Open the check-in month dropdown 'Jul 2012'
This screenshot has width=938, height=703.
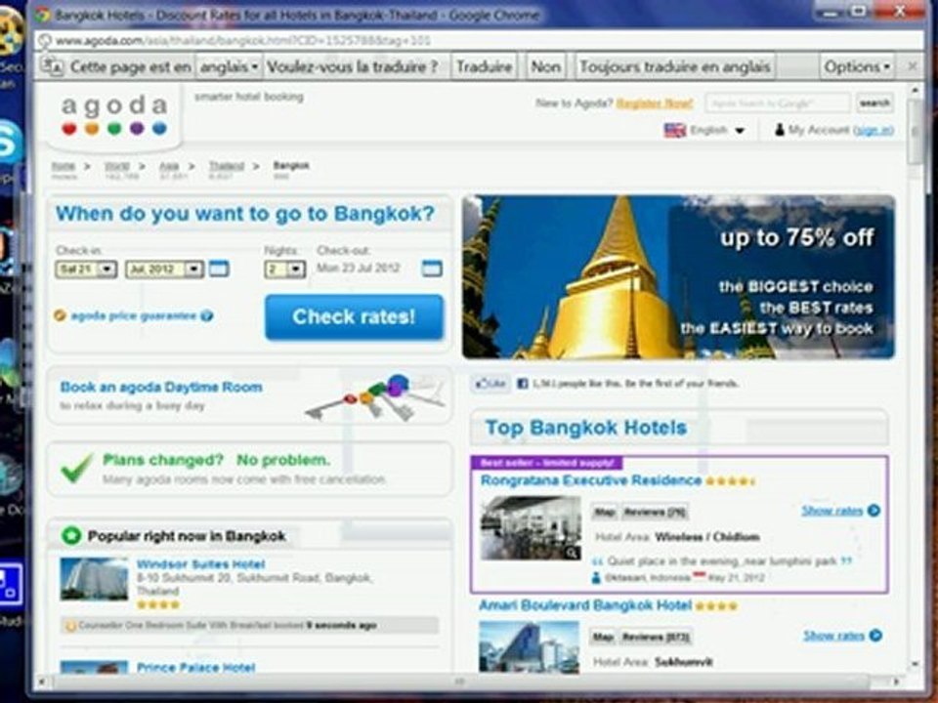tap(164, 269)
